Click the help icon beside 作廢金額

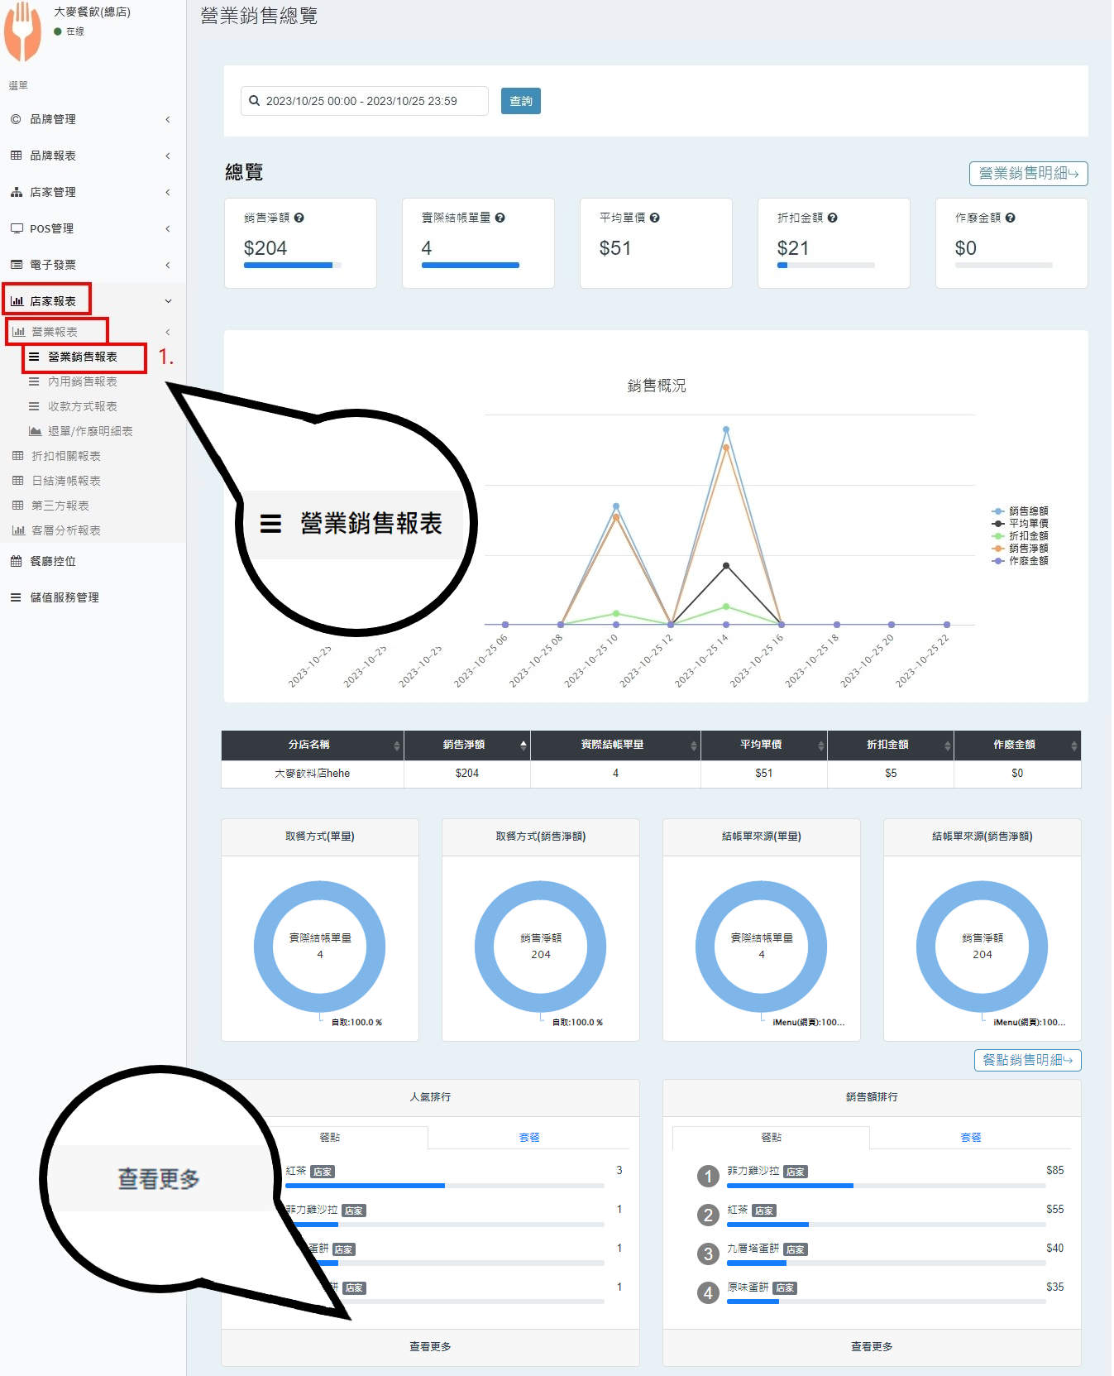1011,218
